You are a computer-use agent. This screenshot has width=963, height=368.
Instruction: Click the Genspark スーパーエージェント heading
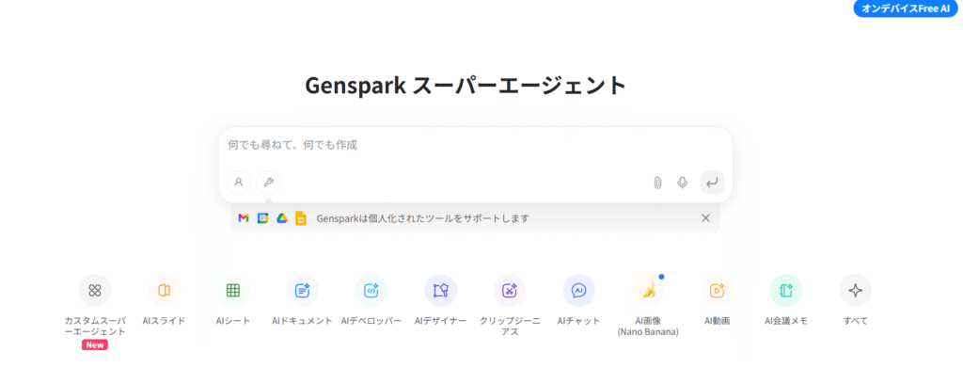click(466, 86)
